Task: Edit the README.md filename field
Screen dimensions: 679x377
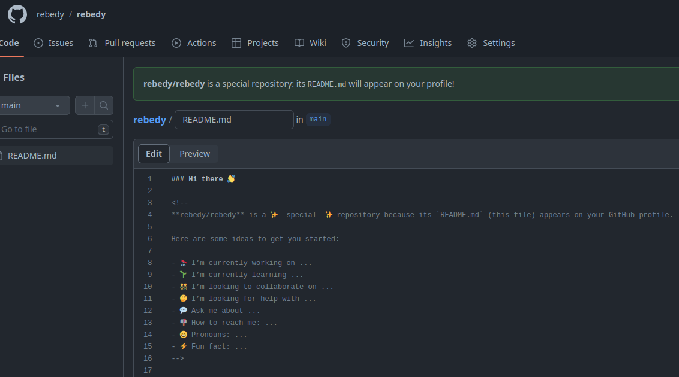Action: coord(234,120)
